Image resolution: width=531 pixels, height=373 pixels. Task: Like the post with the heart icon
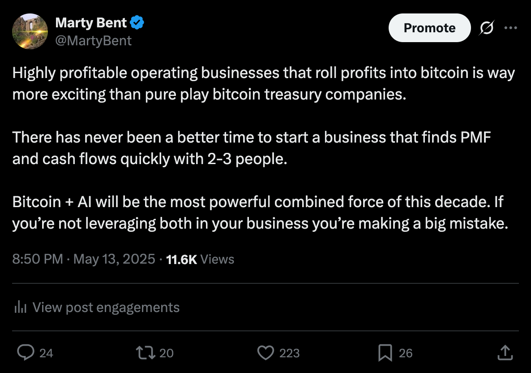pos(265,353)
